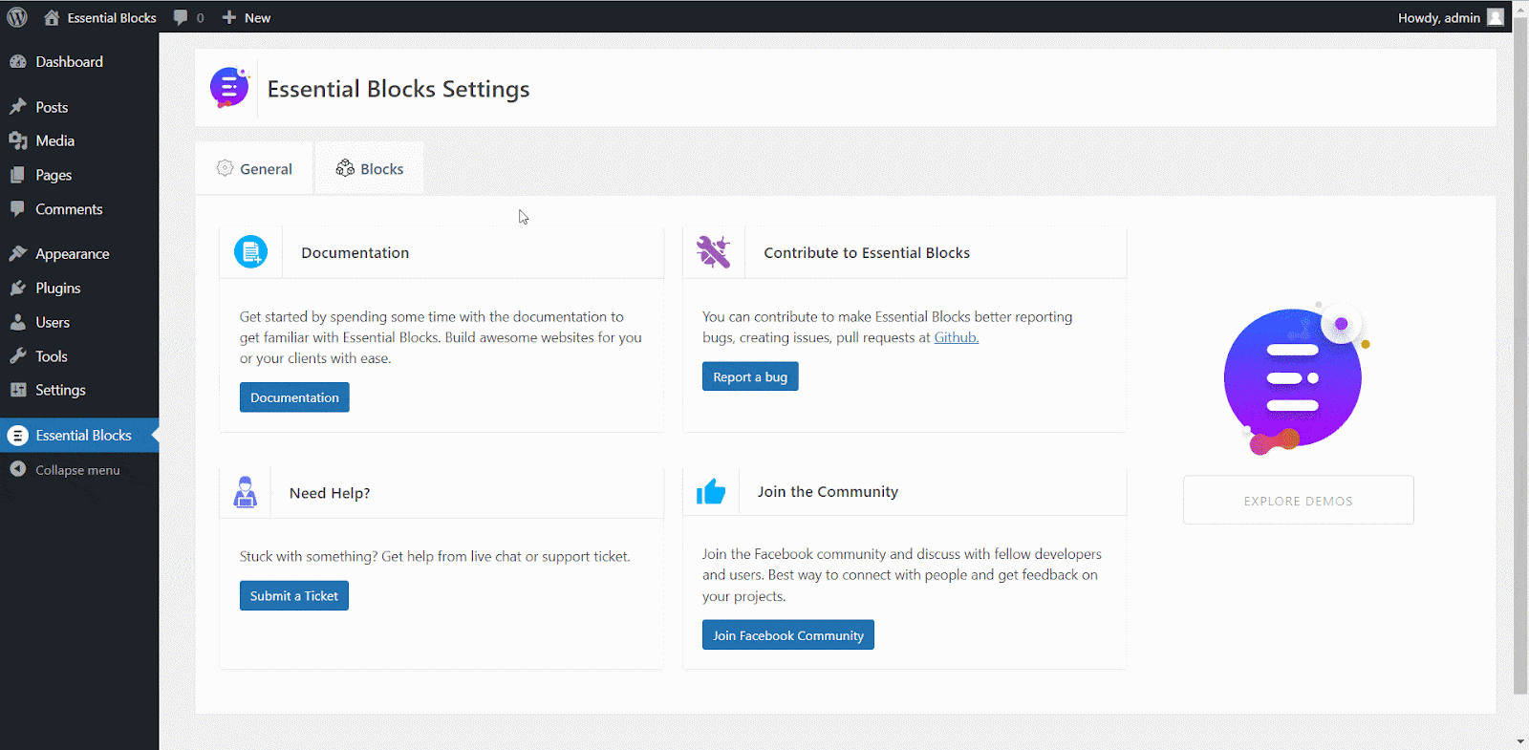The width and height of the screenshot is (1529, 750).
Task: Go to Posts in the sidebar
Action: (79, 107)
